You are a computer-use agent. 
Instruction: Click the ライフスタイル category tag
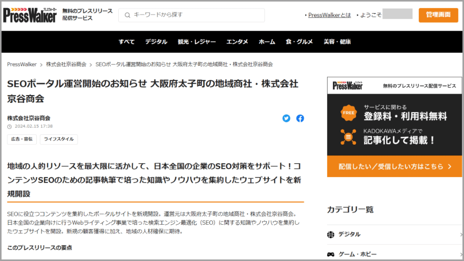(x=59, y=139)
